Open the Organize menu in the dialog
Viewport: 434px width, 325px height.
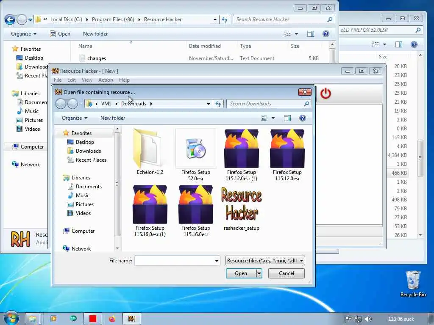[75, 118]
